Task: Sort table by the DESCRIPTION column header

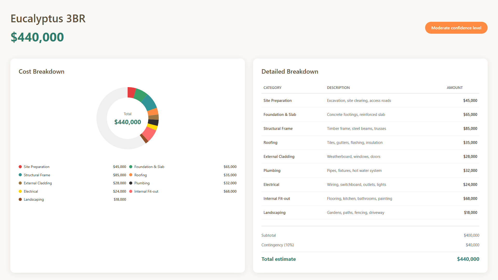Action: pyautogui.click(x=338, y=88)
